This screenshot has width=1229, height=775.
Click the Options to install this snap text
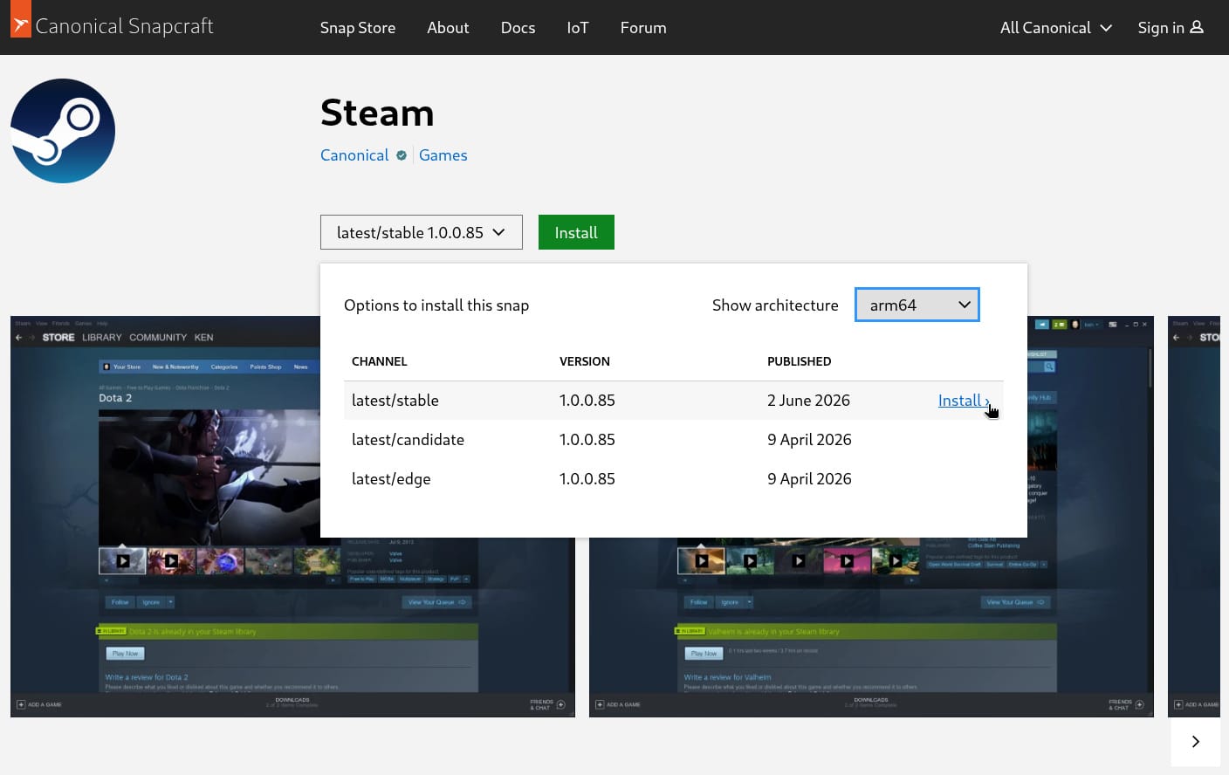(436, 305)
